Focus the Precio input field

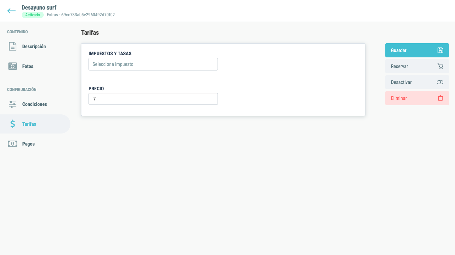[x=153, y=99]
